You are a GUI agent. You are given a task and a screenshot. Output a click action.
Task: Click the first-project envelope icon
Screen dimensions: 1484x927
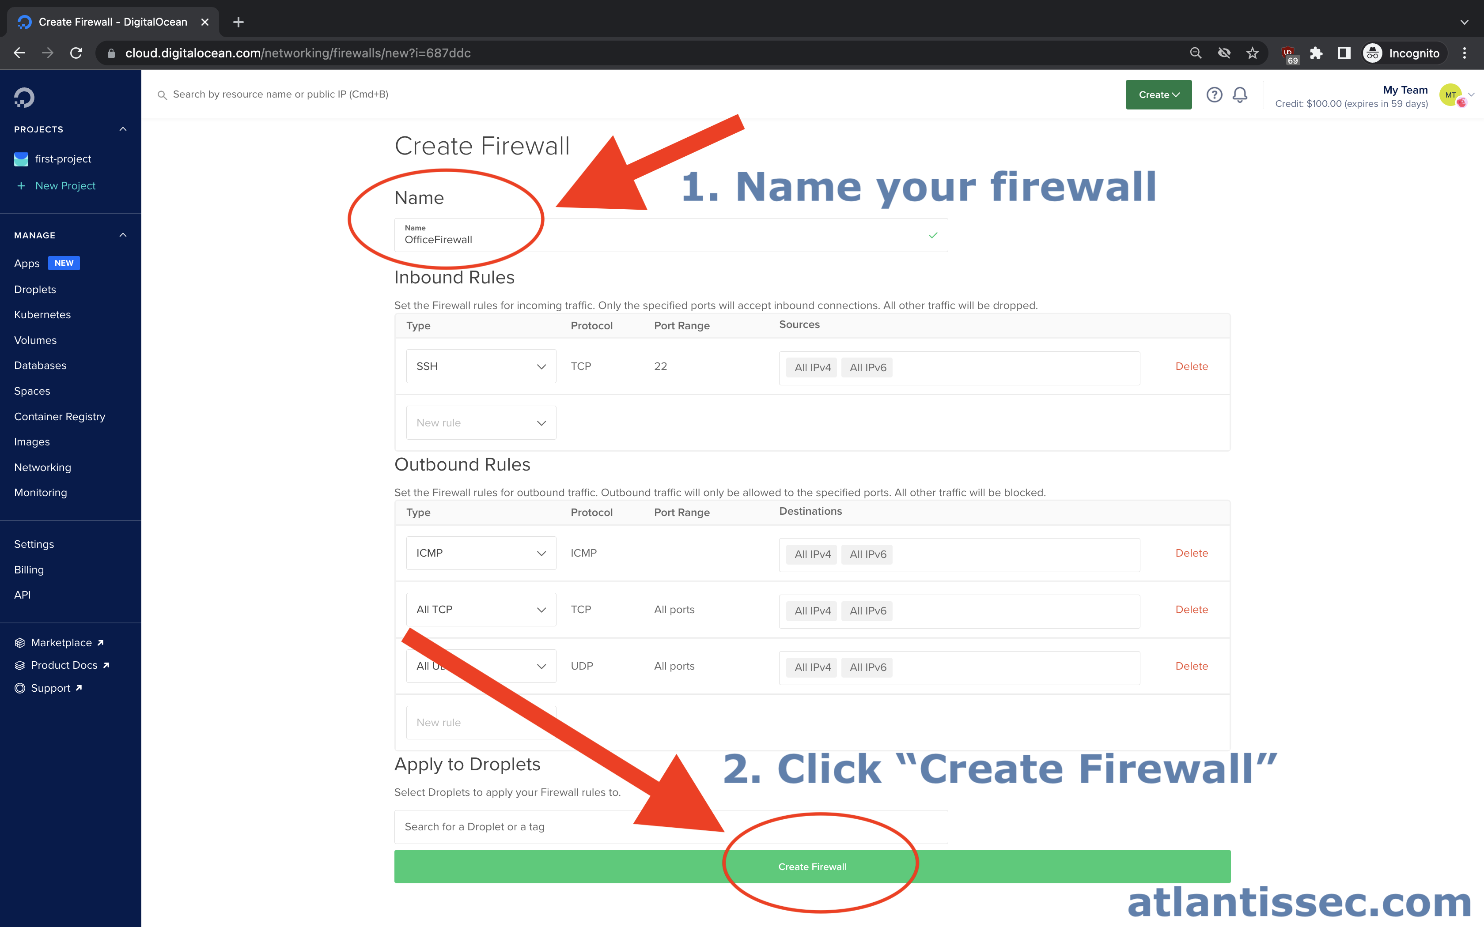[x=21, y=159]
